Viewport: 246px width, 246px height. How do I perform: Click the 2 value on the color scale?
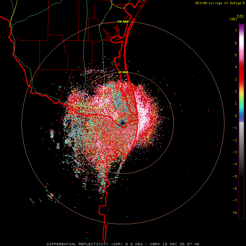[x=236, y=92]
